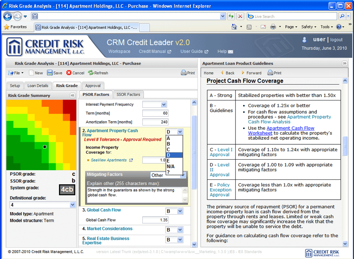
Task: Collapse the Risk Grade Summary panel
Action: pos(72,95)
